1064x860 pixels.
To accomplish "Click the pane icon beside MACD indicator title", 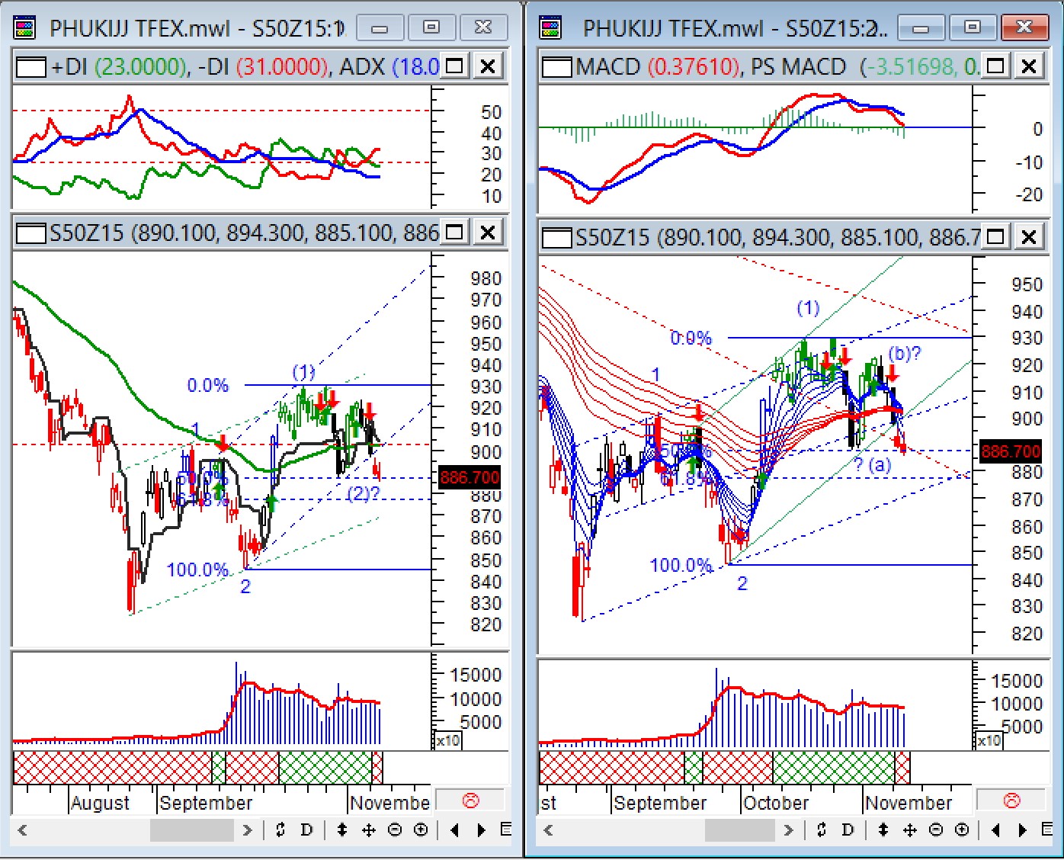I will pos(556,67).
